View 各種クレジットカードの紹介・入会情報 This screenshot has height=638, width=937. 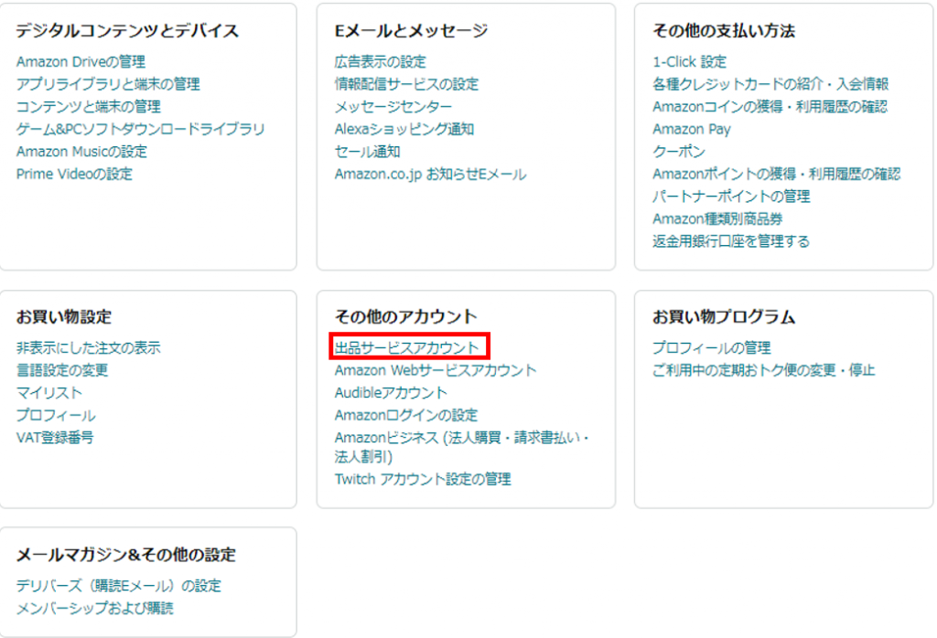[770, 84]
